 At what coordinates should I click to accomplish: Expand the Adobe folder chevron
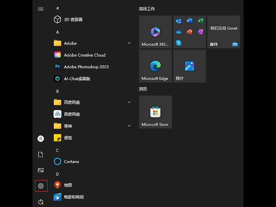click(129, 43)
